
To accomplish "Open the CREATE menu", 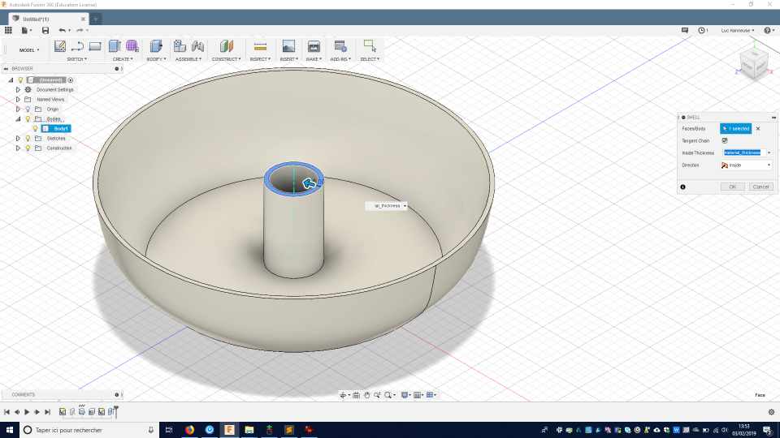I will 123,59.
